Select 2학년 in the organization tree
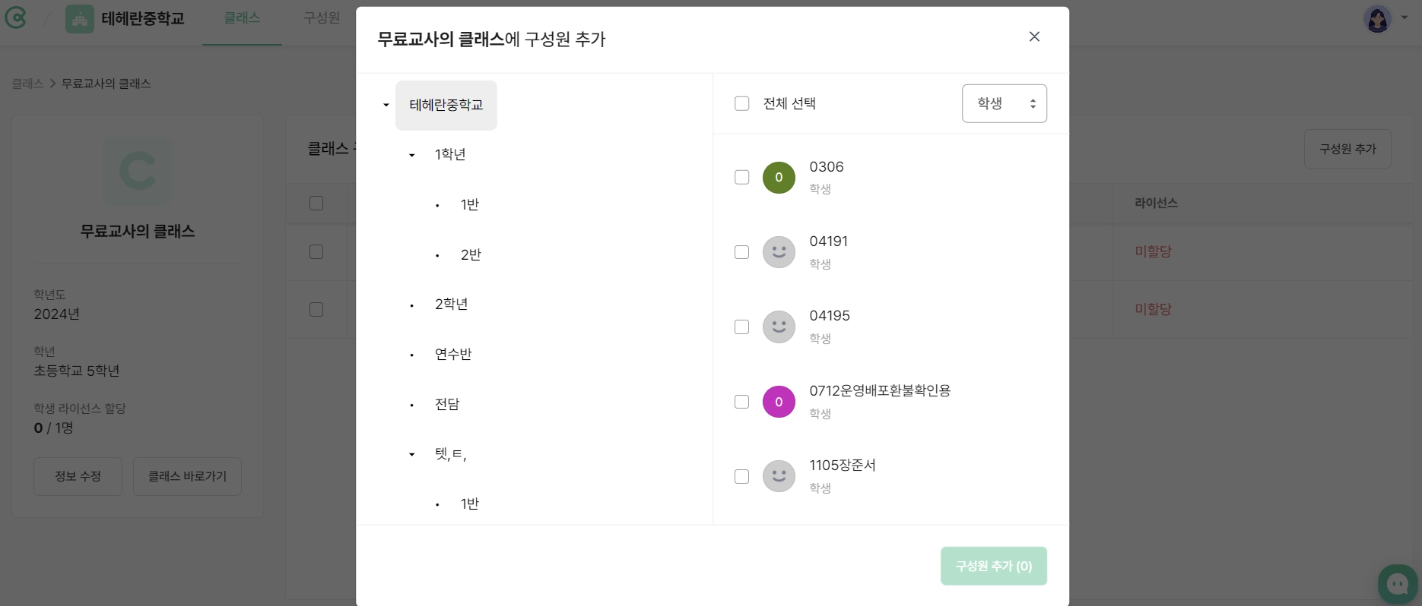 pyautogui.click(x=451, y=305)
